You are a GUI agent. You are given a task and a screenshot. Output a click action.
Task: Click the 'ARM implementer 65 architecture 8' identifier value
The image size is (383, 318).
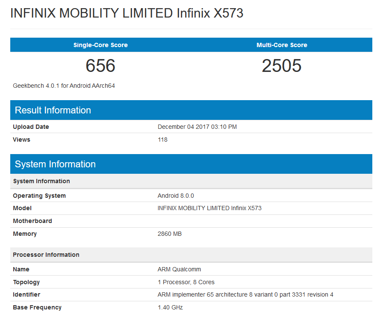(245, 294)
